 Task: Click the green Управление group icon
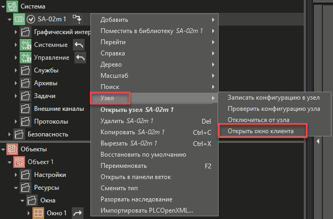(x=26, y=58)
